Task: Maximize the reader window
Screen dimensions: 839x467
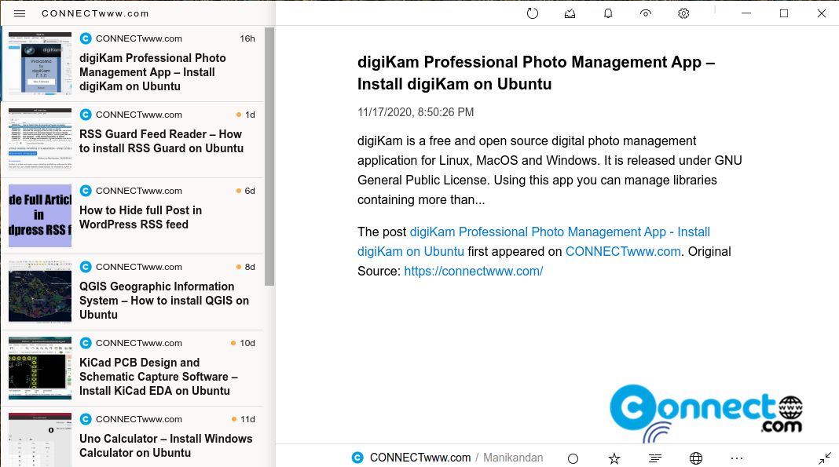Action: [x=784, y=13]
